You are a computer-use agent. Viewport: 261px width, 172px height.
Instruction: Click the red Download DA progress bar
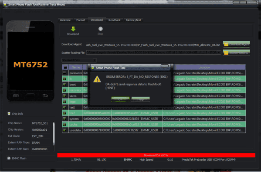(x=156, y=155)
